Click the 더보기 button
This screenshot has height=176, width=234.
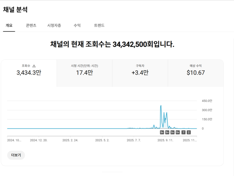point(16,155)
